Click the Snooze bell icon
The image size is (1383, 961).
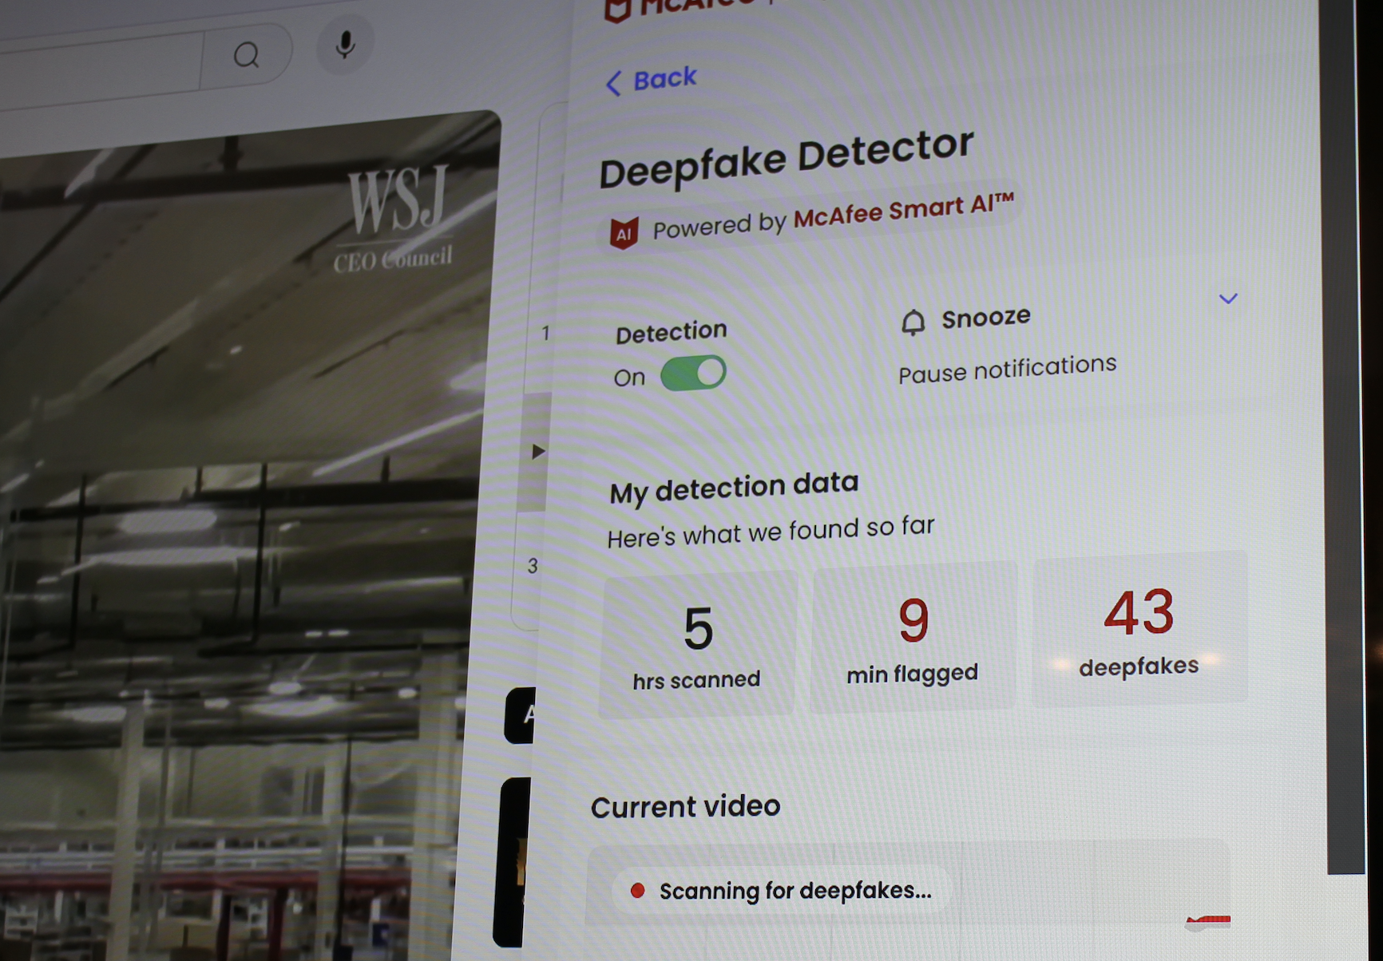point(913,322)
